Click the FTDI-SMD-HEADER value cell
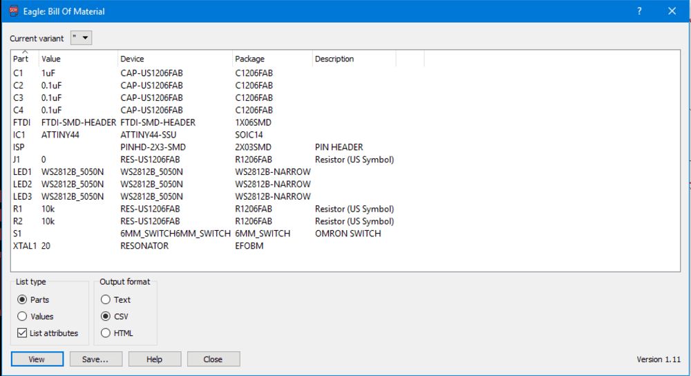 79,122
